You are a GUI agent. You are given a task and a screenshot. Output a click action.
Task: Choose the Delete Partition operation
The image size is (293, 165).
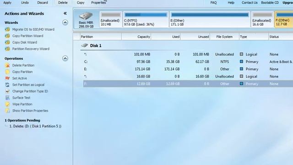click(x=23, y=65)
